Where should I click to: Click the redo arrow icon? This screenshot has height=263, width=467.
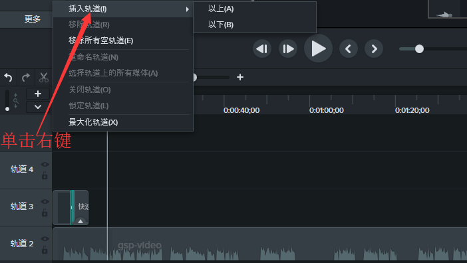click(26, 78)
